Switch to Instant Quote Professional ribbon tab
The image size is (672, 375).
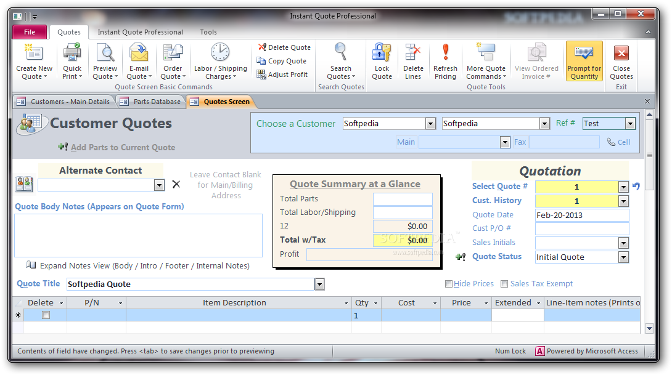pos(140,32)
